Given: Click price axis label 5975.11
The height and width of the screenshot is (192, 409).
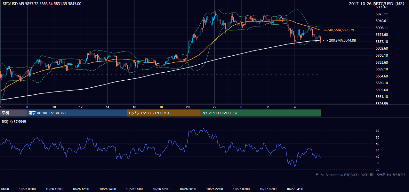Looking at the screenshot, I should coord(382,14).
